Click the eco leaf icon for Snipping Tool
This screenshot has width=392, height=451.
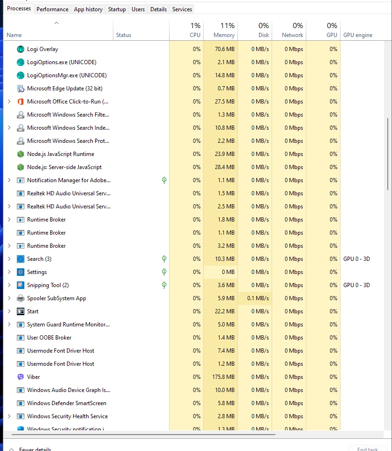point(164,285)
